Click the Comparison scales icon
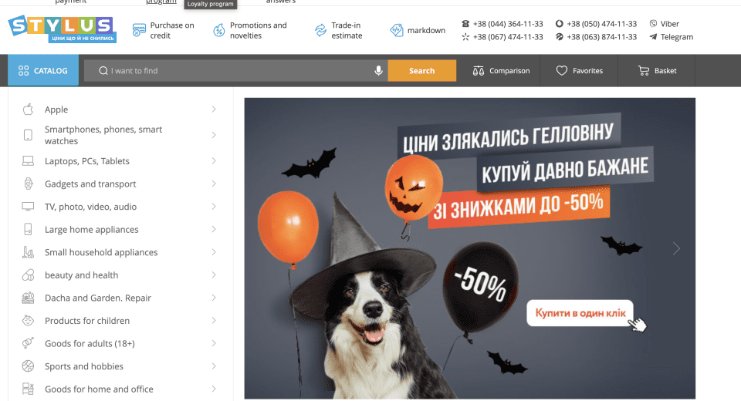741x401 pixels. pyautogui.click(x=479, y=71)
